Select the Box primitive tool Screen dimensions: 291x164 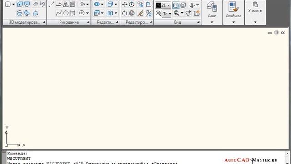pyautogui.click(x=8, y=4)
